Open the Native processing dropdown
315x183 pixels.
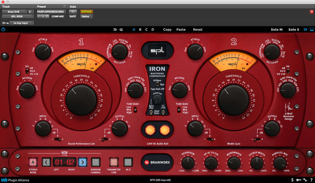click(x=87, y=17)
